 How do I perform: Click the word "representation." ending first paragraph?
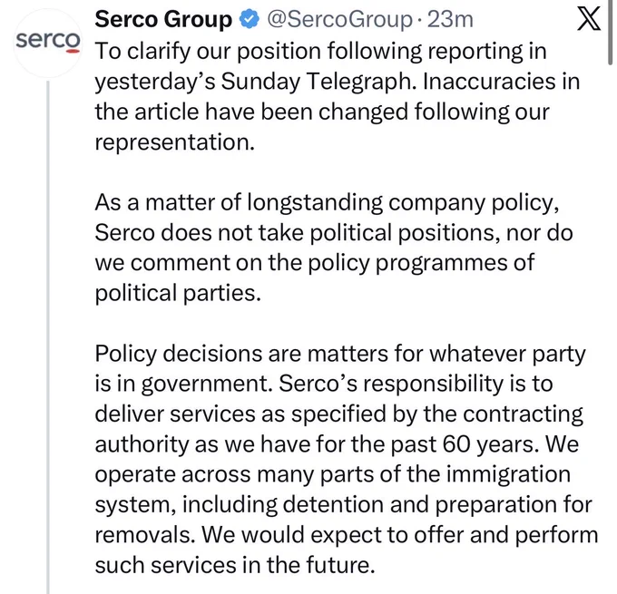(175, 142)
